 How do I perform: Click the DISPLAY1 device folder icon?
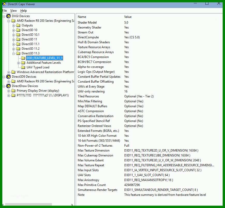[13, 95]
